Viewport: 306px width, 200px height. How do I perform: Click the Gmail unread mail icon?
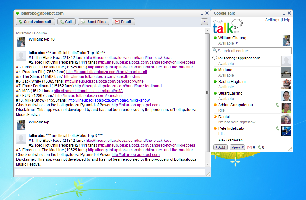coord(249,147)
